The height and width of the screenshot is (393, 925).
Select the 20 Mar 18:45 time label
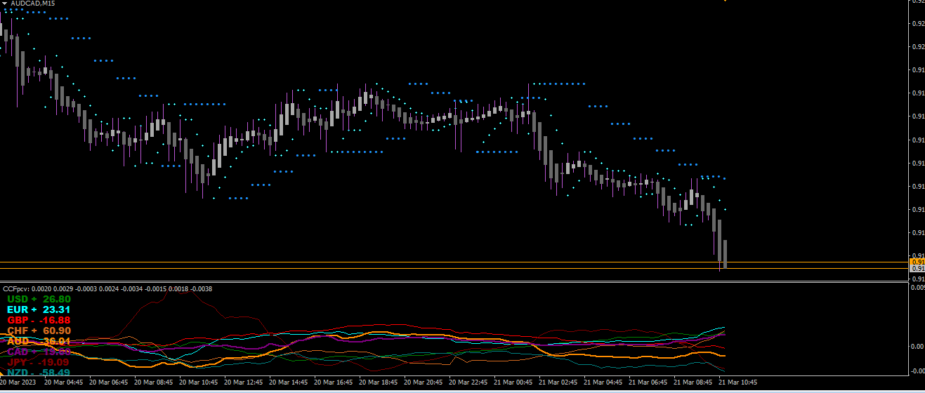click(379, 383)
